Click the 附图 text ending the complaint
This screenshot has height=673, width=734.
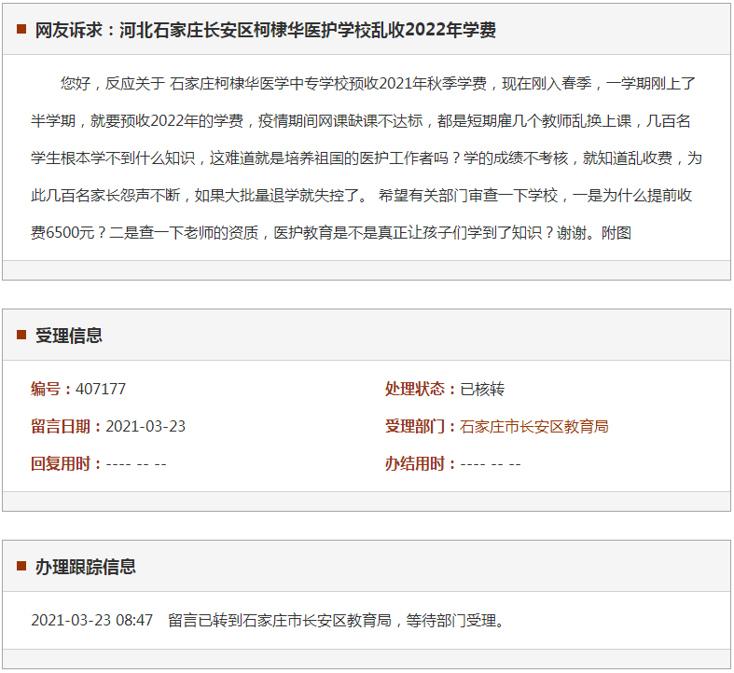click(616, 233)
